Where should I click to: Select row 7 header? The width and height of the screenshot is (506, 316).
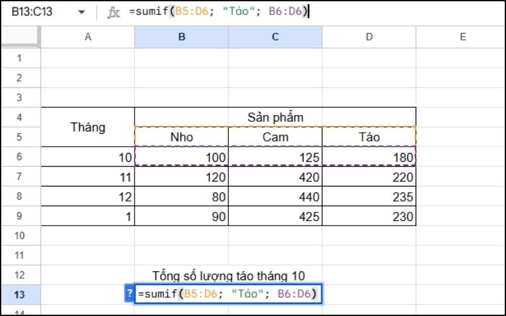(20, 176)
